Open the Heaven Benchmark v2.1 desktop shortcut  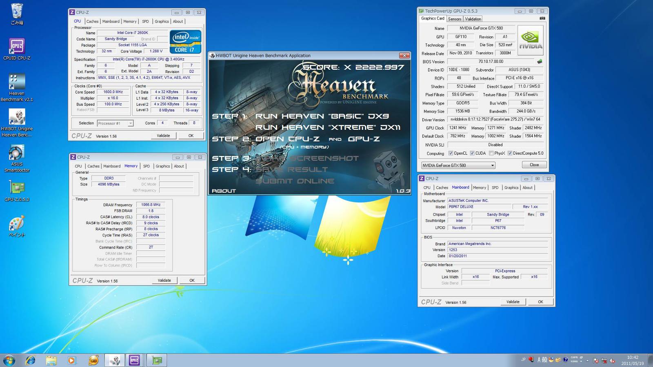point(17,87)
